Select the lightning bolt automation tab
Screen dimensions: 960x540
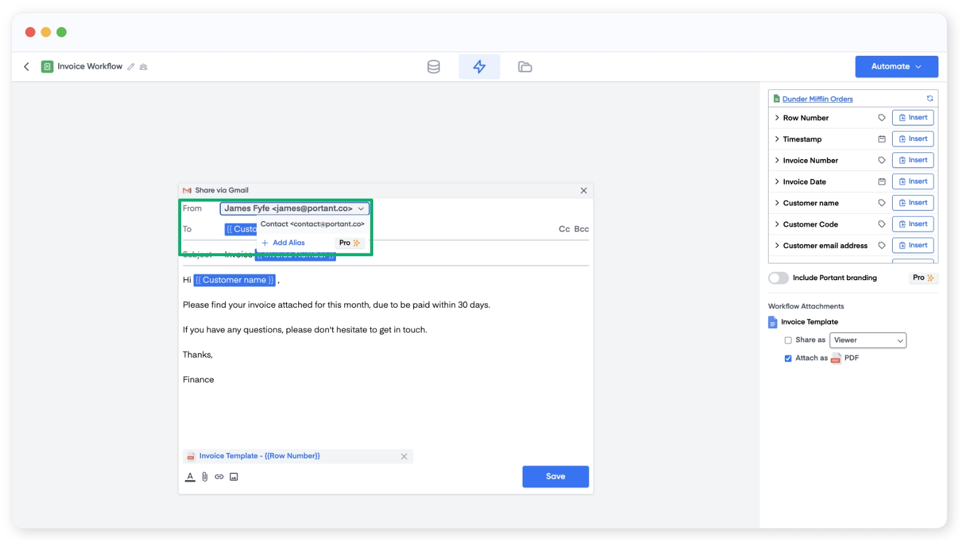pos(479,67)
